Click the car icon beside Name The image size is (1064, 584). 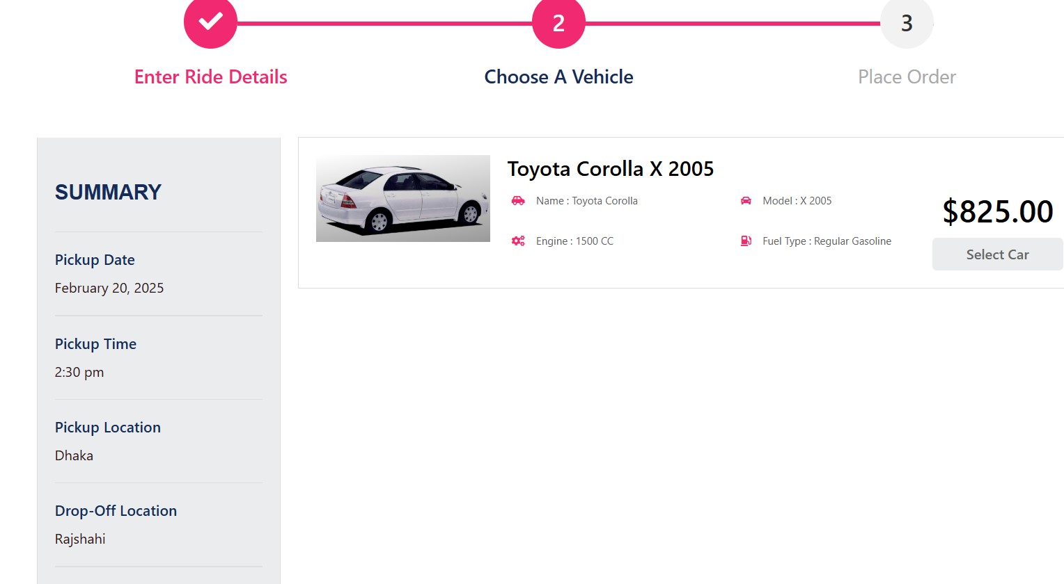[x=518, y=201]
